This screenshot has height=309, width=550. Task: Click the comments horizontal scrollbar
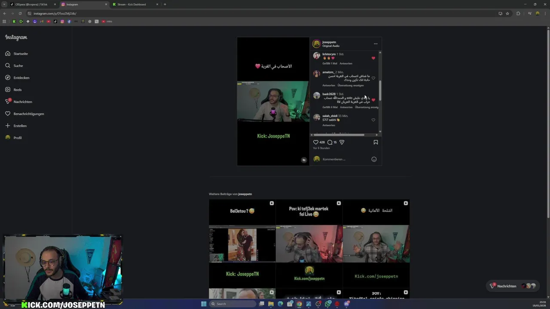340,135
